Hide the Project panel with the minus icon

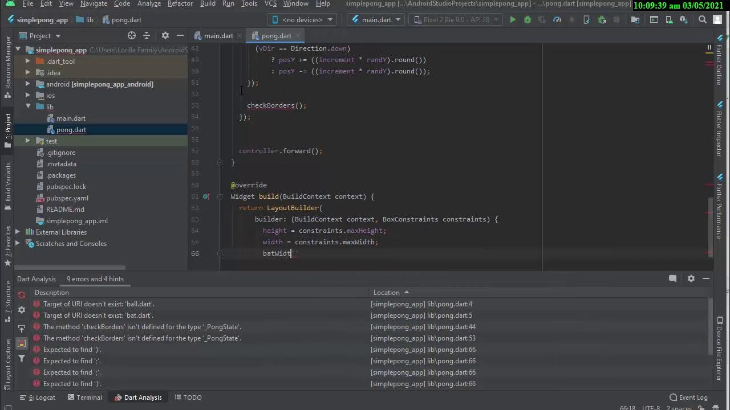coord(180,35)
